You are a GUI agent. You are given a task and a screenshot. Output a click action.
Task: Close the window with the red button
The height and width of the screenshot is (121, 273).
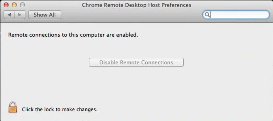[6, 5]
